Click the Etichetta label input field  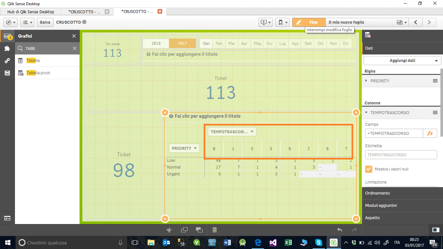click(401, 155)
